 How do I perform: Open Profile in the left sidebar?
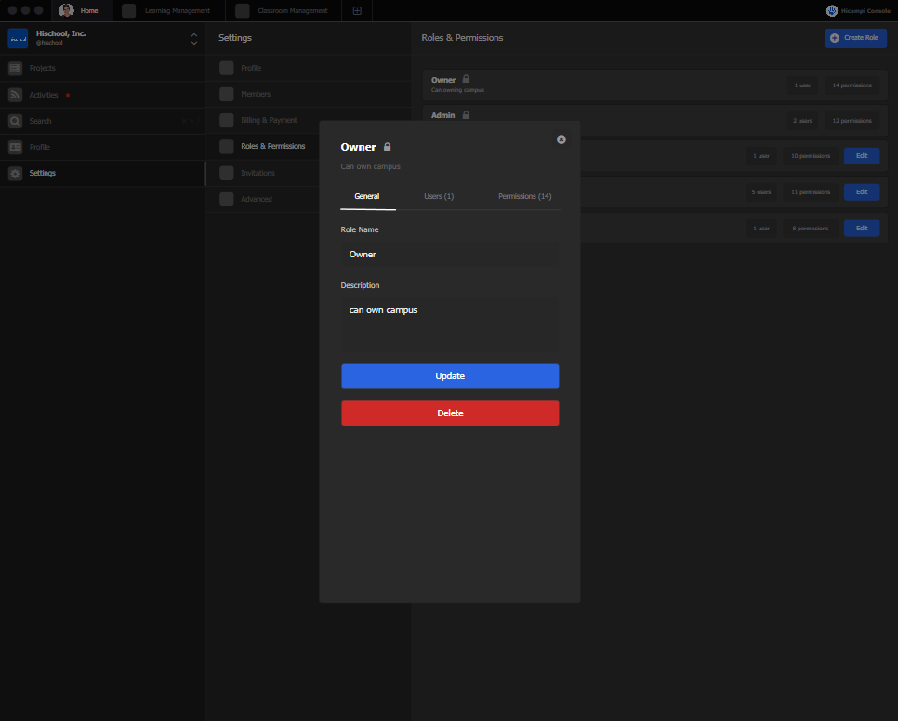(39, 147)
